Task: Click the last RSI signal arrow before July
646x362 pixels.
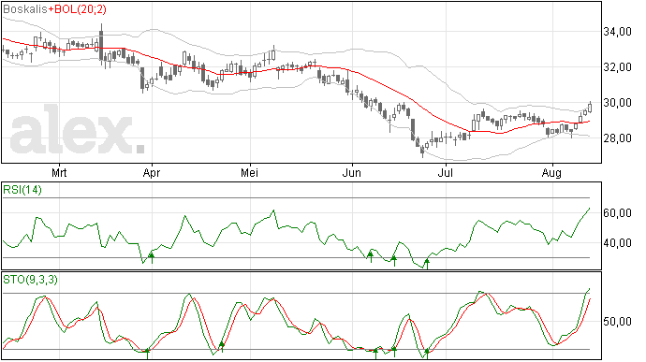Action: tap(427, 264)
